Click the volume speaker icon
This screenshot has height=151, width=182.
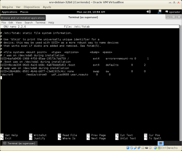tap(149, 12)
